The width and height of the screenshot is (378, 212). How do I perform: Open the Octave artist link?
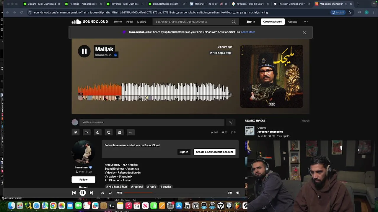(262, 128)
